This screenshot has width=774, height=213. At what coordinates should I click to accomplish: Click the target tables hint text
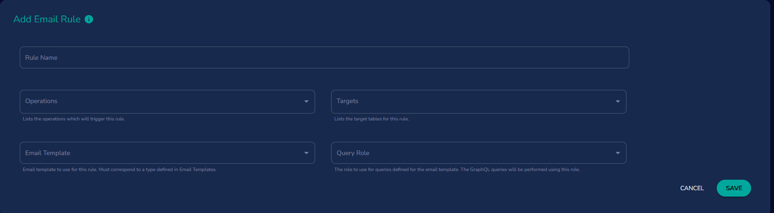tap(371, 119)
